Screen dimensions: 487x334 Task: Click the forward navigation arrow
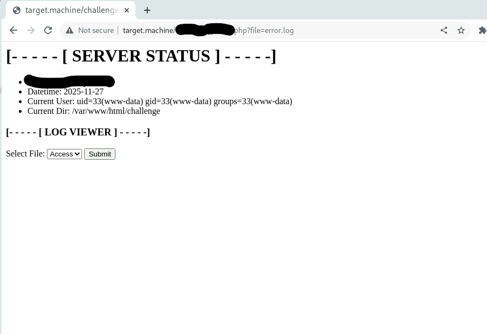31,30
